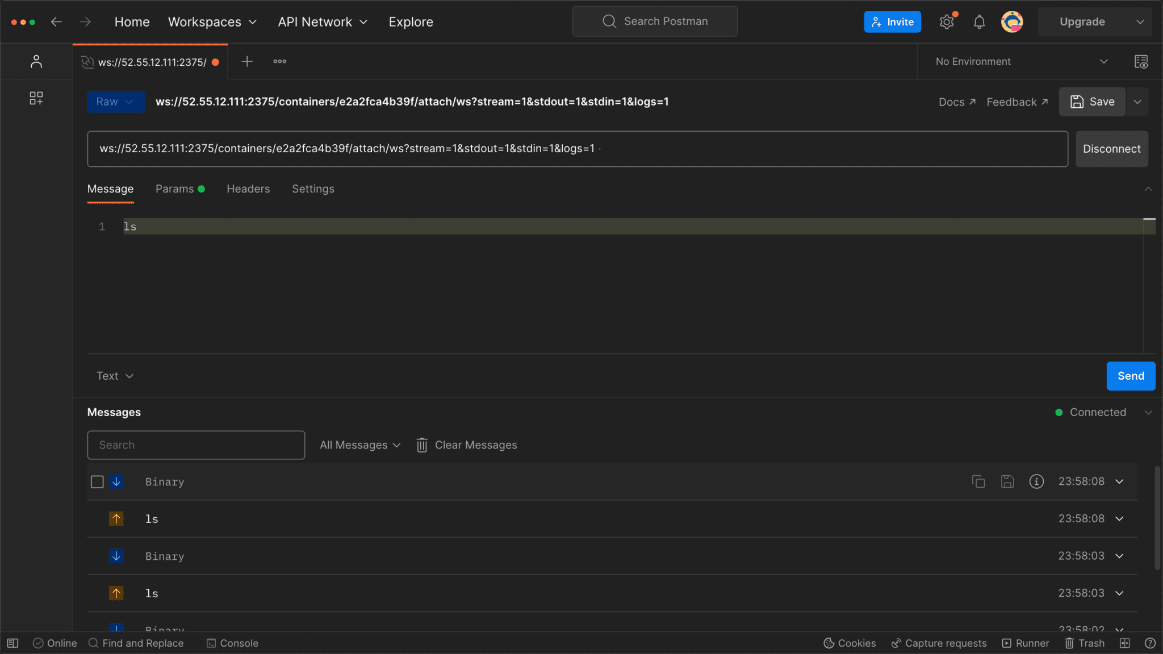Open the notifications bell
Viewport: 1163px width, 654px height.
(979, 21)
